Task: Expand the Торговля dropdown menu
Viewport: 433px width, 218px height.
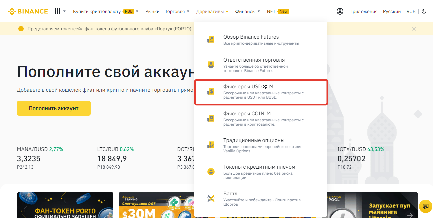Action: [x=177, y=11]
